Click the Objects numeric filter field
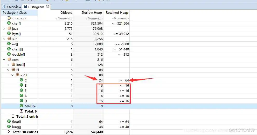This screenshot has width=257, height=135. tap(64, 18)
